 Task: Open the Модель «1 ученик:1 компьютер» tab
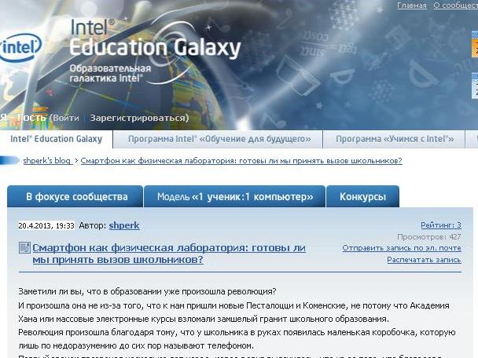[x=235, y=196]
